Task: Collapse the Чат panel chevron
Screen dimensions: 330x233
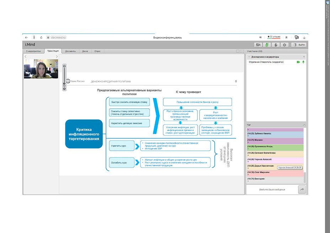Action: [x=304, y=125]
